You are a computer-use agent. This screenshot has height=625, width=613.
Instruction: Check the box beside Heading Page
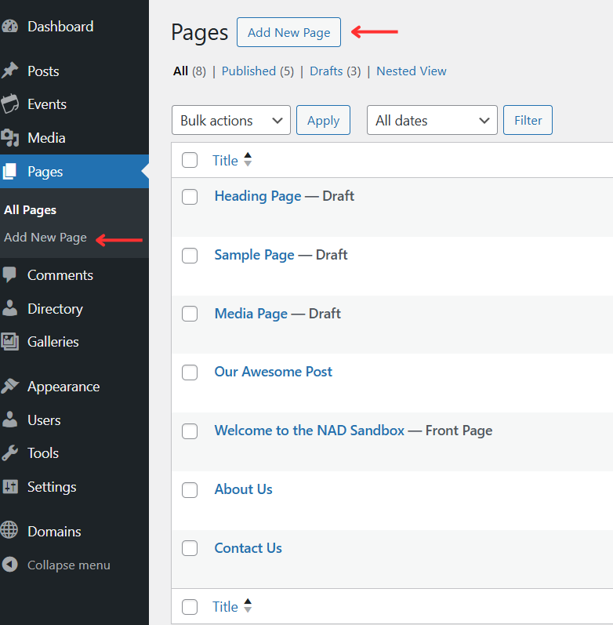[190, 197]
